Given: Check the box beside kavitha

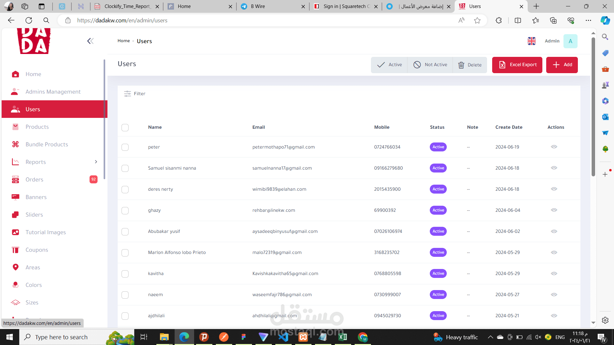Looking at the screenshot, I should (x=125, y=274).
